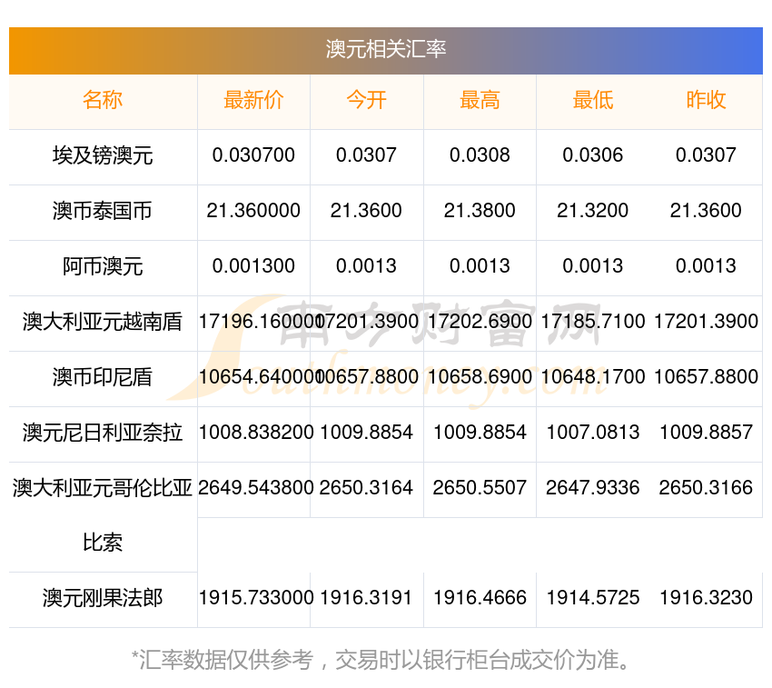Screen dimensions: 772x688
Task: Click previous close 10657.8800
Action: (706, 377)
